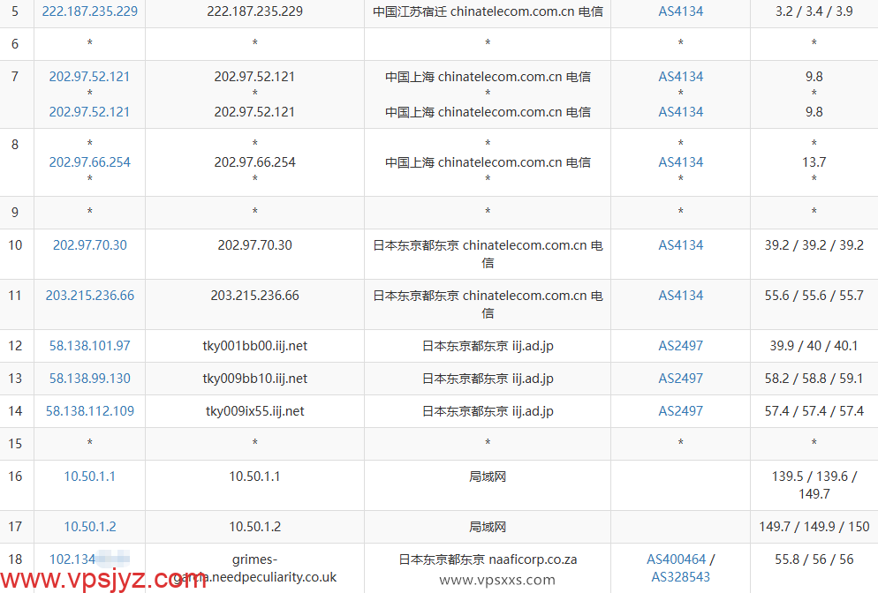Image resolution: width=878 pixels, height=593 pixels.
Task: Open link for IP 58.138.101.97
Action: 89,347
